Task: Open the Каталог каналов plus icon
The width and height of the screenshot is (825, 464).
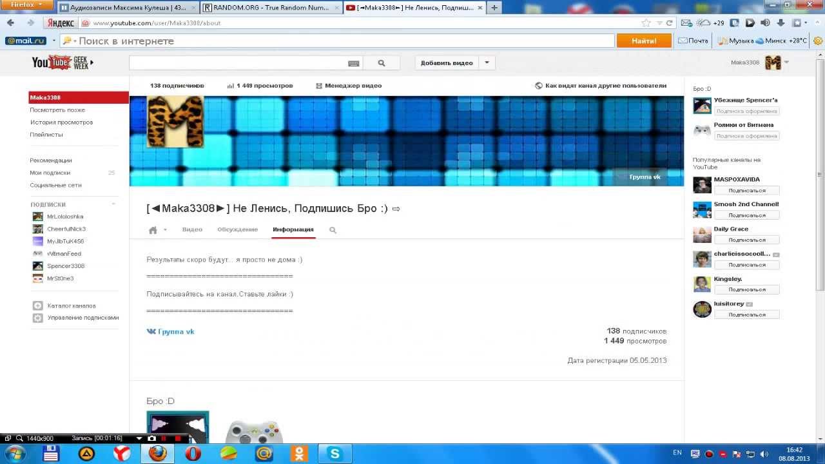Action: point(38,305)
